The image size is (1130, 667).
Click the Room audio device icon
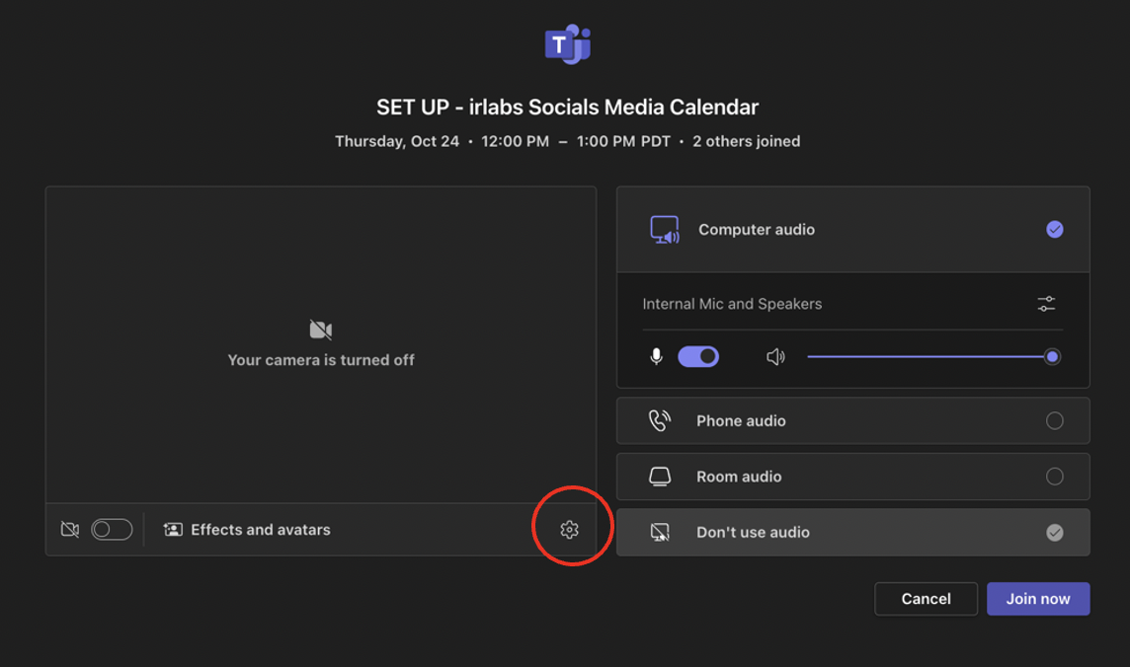click(x=659, y=477)
